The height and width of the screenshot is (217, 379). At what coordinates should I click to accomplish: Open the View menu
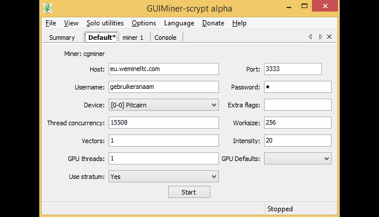coord(71,23)
